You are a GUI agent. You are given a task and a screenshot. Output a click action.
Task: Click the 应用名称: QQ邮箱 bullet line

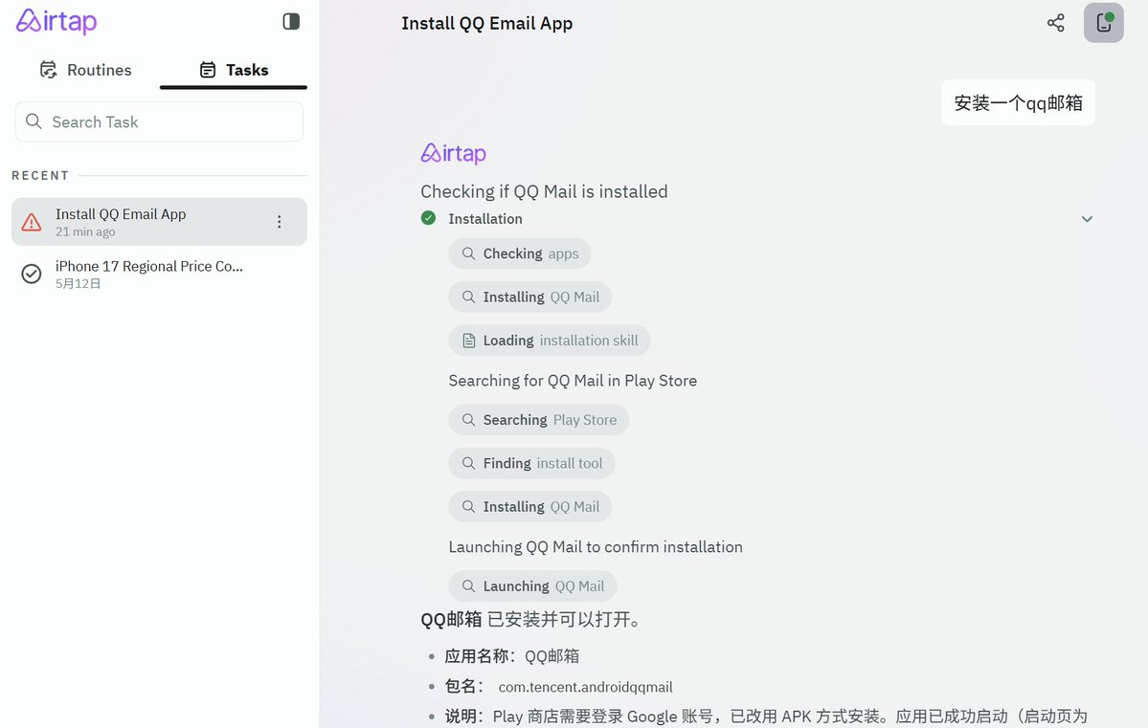512,656
